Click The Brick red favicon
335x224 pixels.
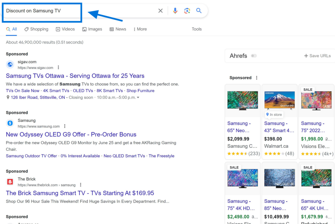(10, 182)
